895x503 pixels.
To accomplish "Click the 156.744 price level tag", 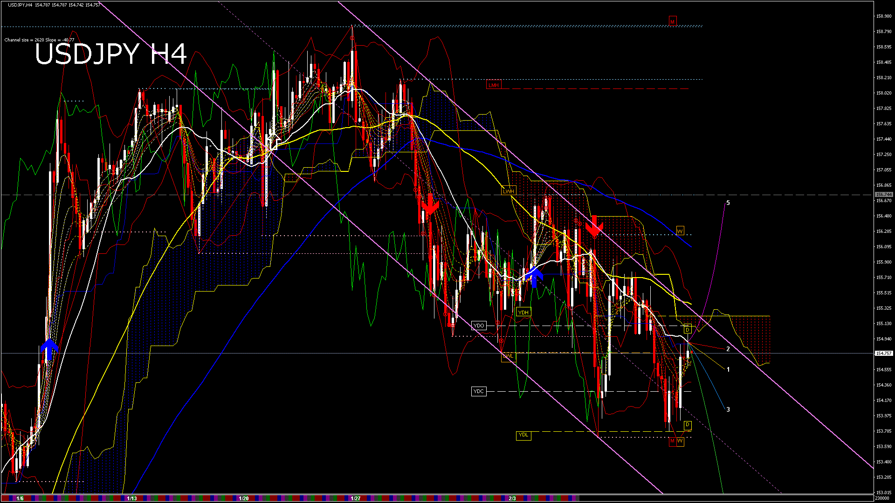I will [883, 195].
